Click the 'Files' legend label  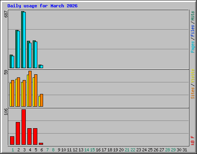coord(192,30)
